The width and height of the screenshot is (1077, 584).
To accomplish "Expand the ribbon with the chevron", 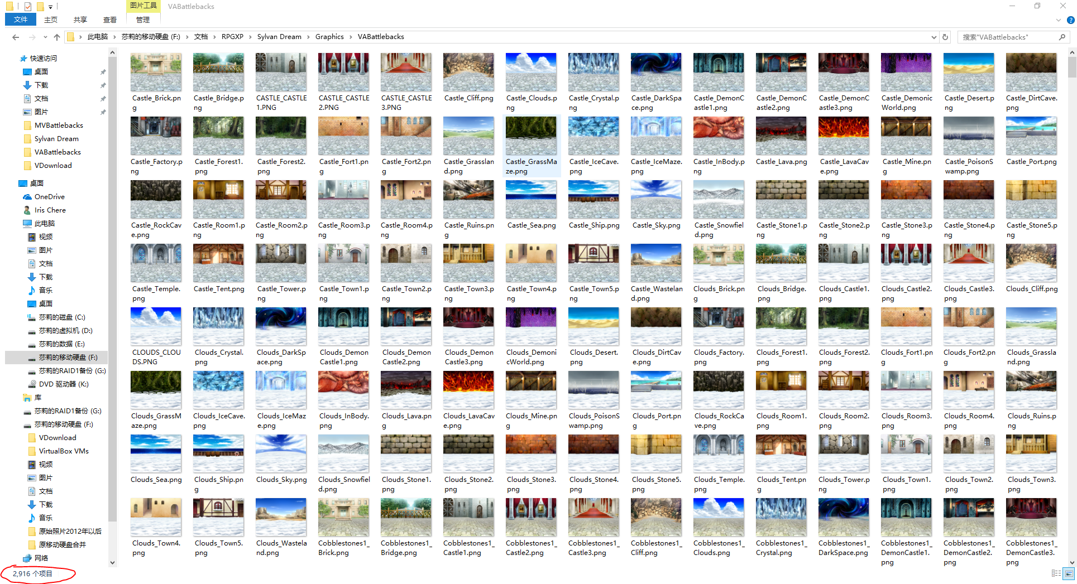I will [x=1059, y=20].
